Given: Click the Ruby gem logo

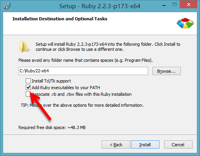Looking at the screenshot, I should tap(185, 23).
